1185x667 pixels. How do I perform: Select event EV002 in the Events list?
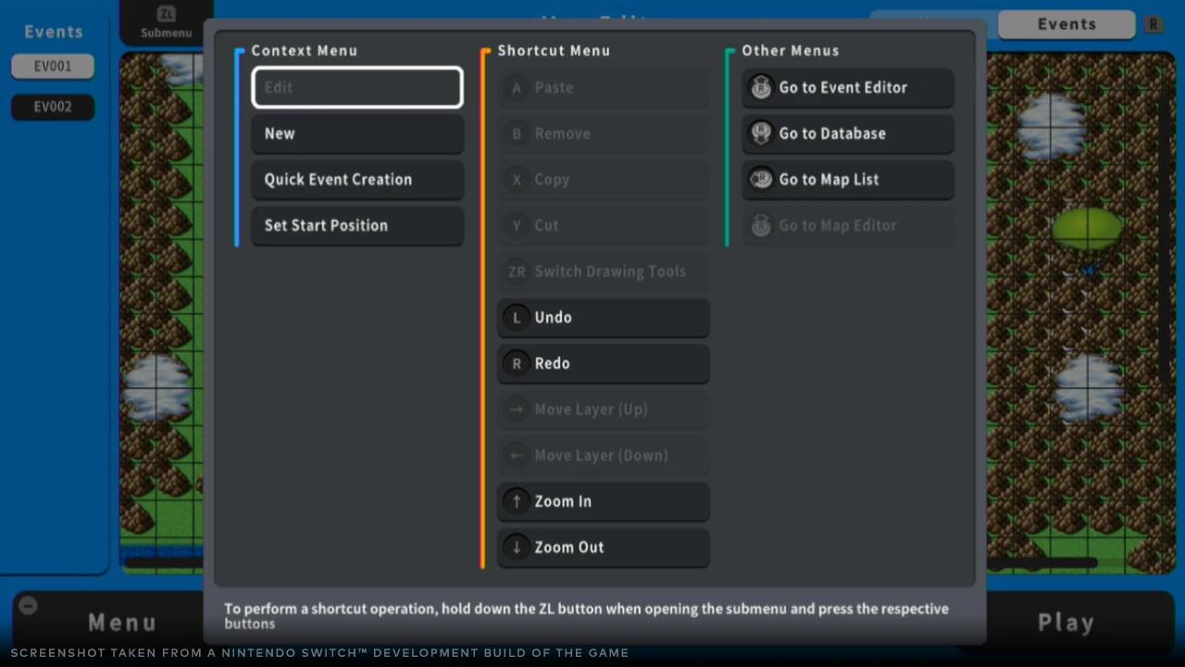(53, 107)
